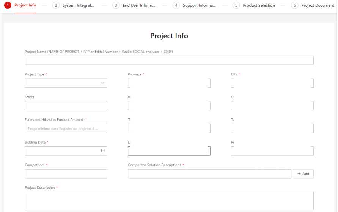Go to the System Integrat... step

coord(78,5)
